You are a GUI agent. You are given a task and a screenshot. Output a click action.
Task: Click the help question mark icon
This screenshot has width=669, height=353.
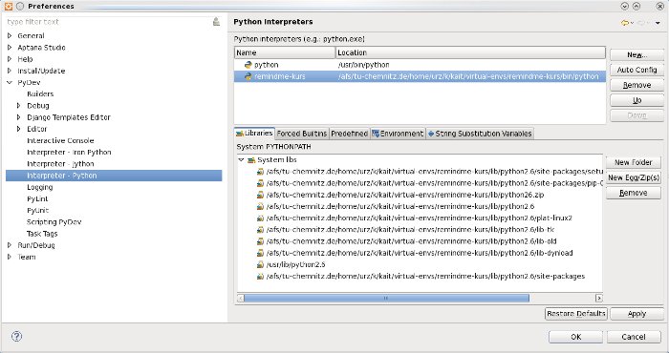[16, 337]
